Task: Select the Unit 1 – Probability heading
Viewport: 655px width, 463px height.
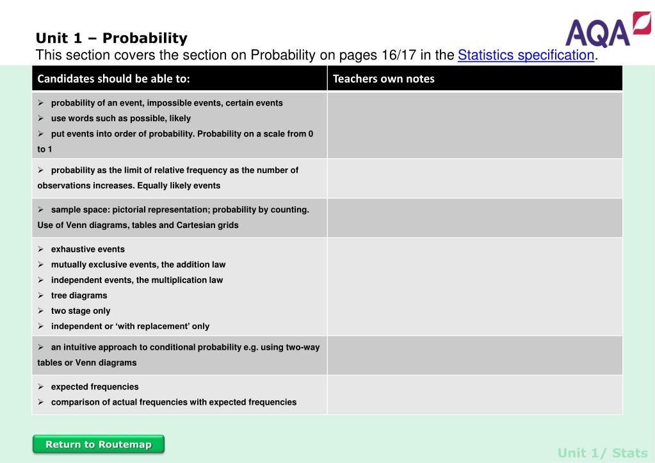Action: tap(111, 38)
